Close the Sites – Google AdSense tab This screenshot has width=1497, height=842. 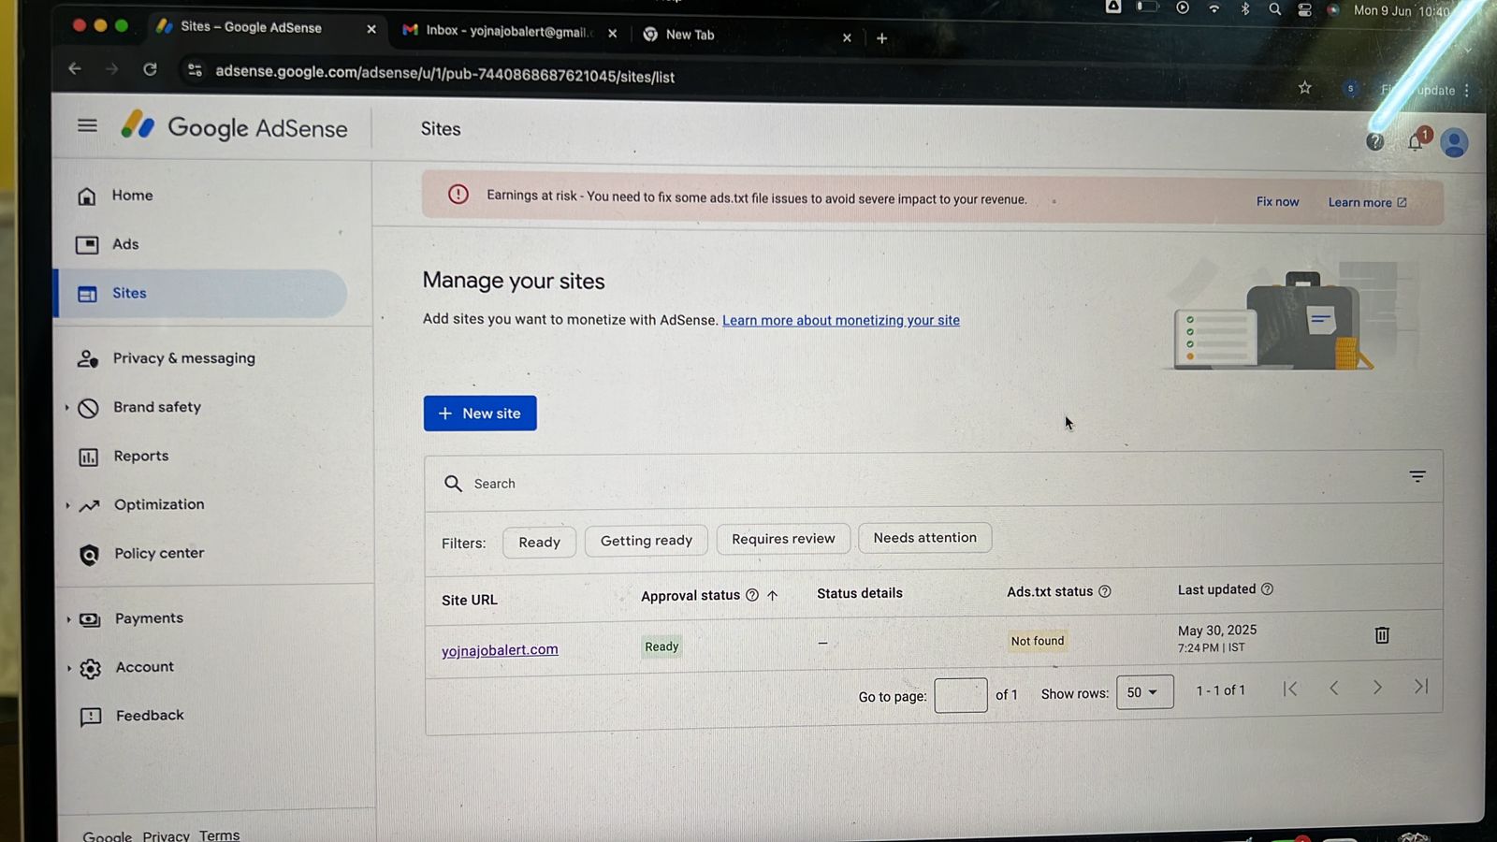click(x=371, y=29)
